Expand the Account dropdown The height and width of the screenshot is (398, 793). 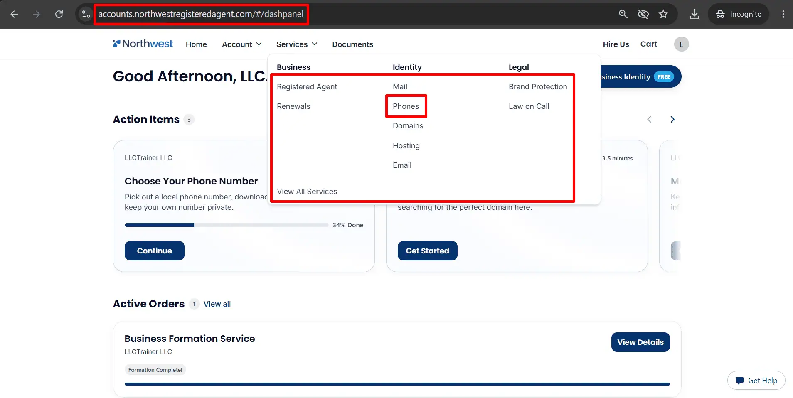pos(241,44)
